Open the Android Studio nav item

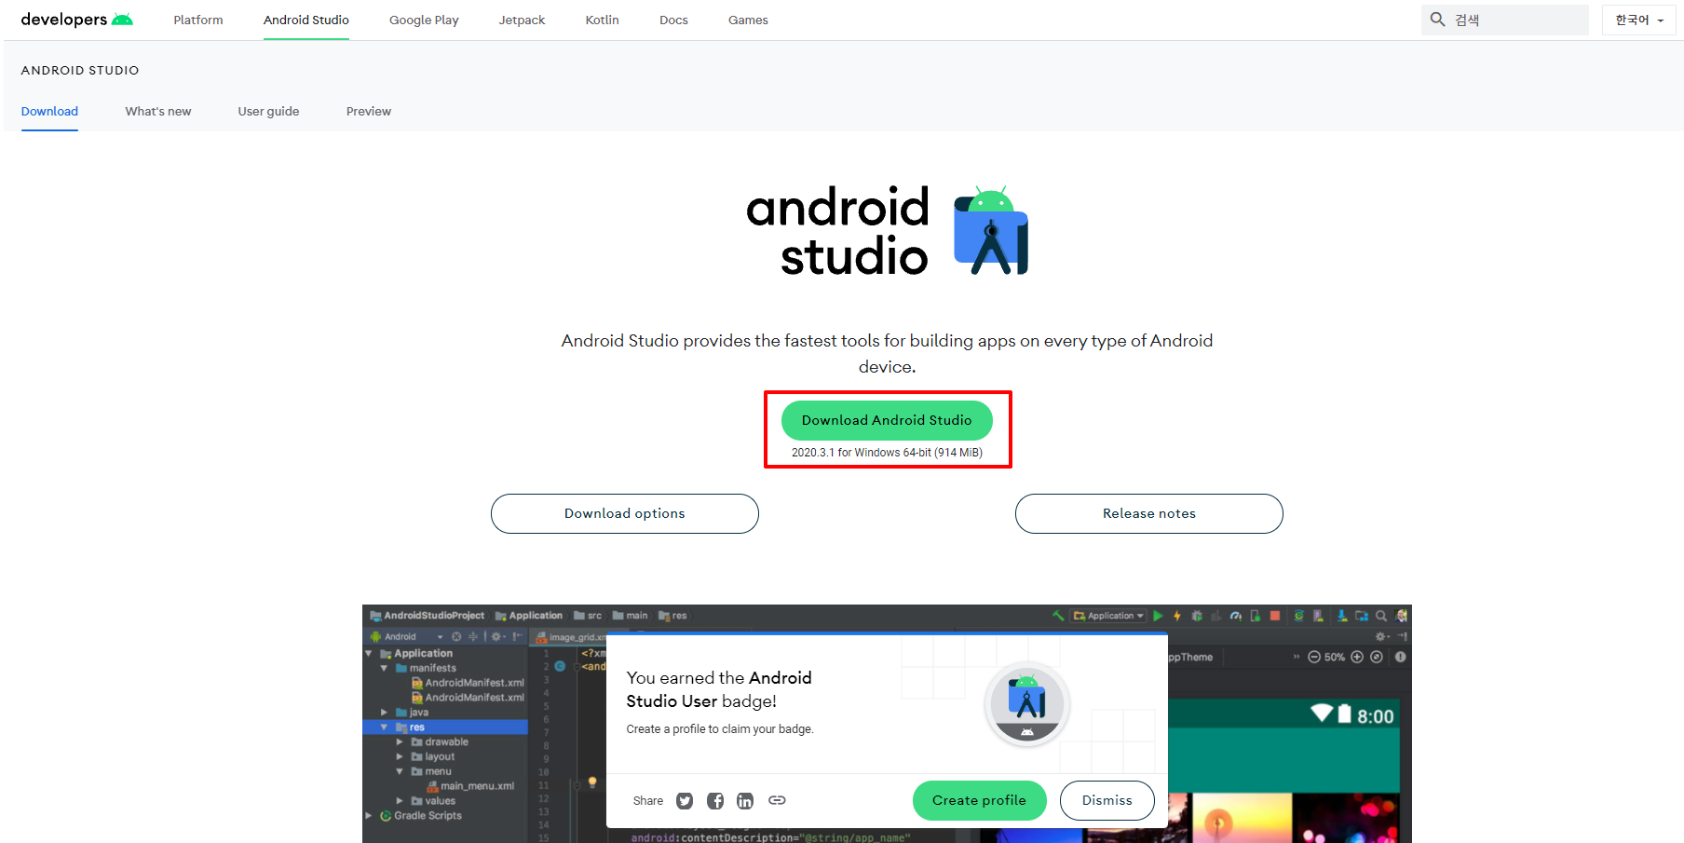(306, 20)
